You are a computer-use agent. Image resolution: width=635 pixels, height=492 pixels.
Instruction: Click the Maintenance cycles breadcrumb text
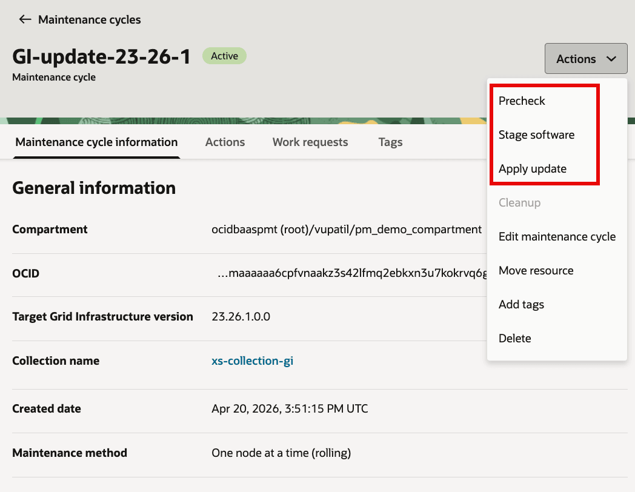(x=90, y=20)
